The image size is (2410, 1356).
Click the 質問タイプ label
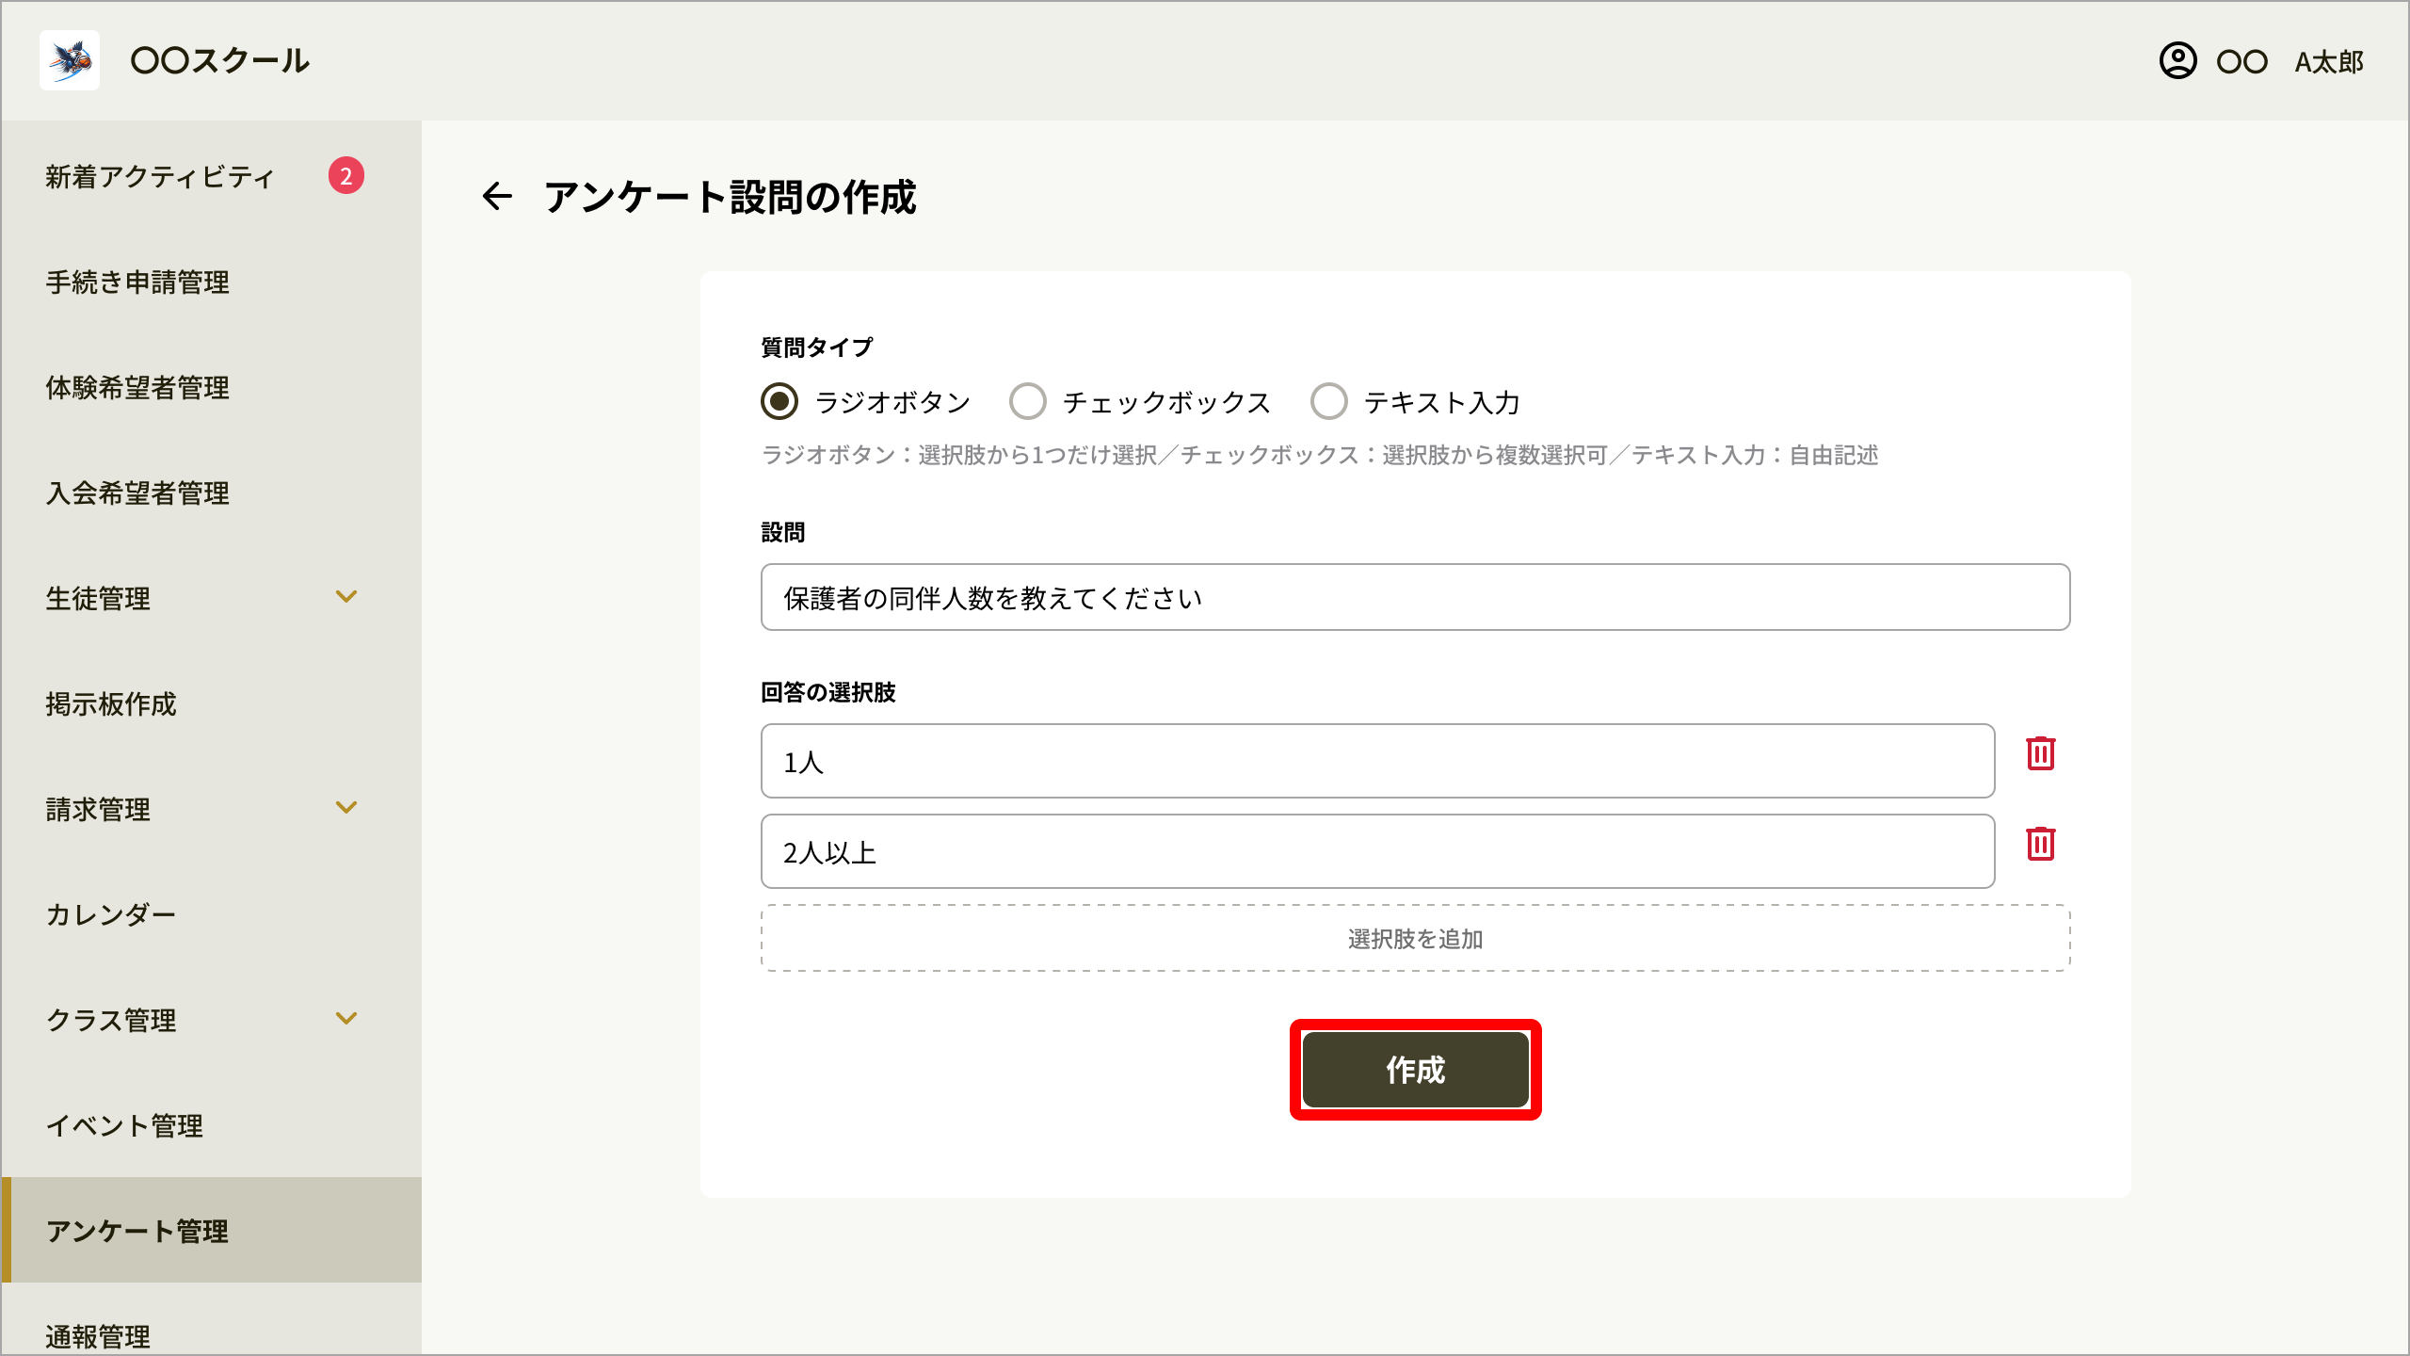pos(816,347)
